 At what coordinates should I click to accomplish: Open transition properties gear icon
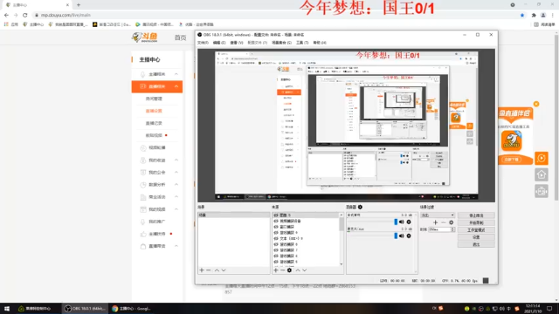(x=451, y=222)
